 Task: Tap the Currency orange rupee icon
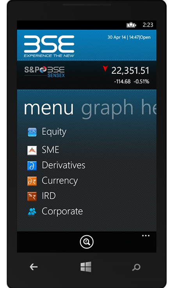(32, 181)
